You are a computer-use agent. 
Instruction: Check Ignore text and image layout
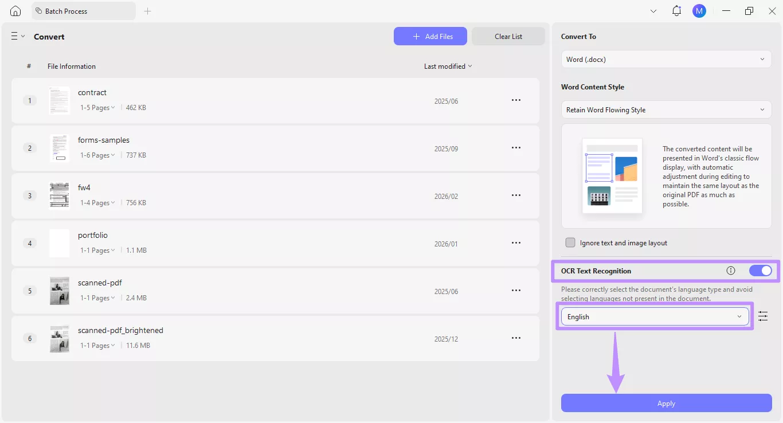pyautogui.click(x=570, y=242)
